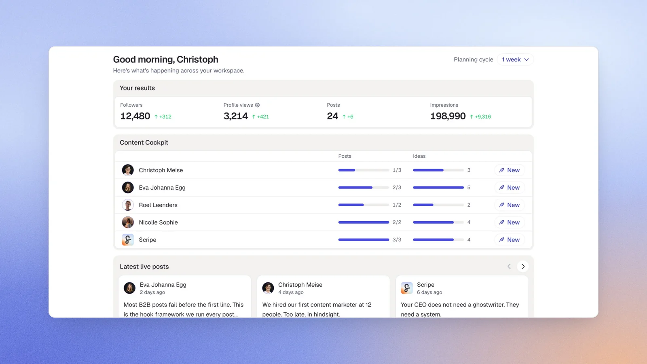Click Christoph Meise posts progress bar
The width and height of the screenshot is (647, 364).
(x=364, y=170)
